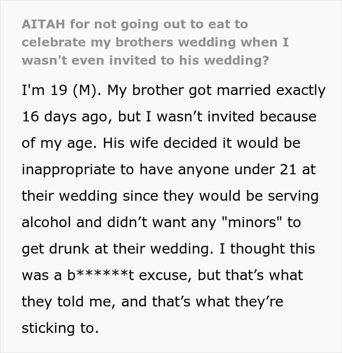The width and height of the screenshot is (342, 353).
Task: Click the word "AITAH" in the title
Action: pos(43,24)
